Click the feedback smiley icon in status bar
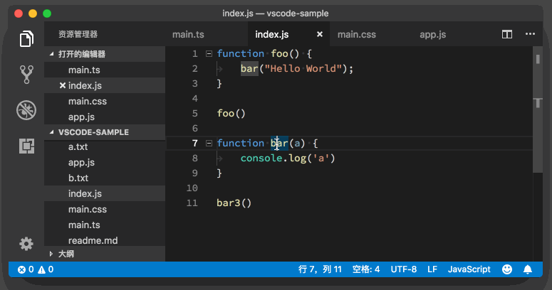The image size is (552, 290). tap(507, 269)
